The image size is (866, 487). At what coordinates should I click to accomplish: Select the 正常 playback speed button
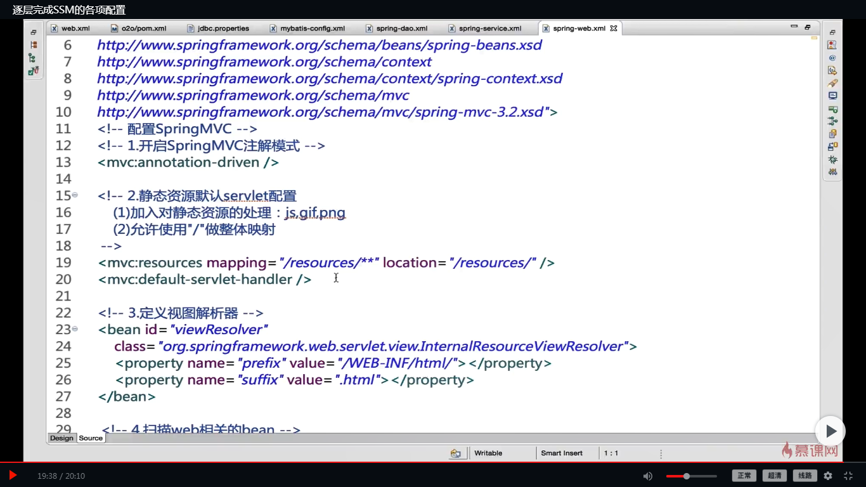click(744, 476)
